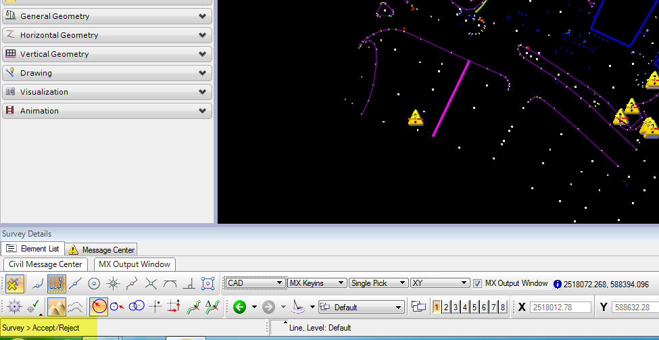Open the MX Keyins dropdown
The height and width of the screenshot is (340, 659).
pyautogui.click(x=317, y=283)
